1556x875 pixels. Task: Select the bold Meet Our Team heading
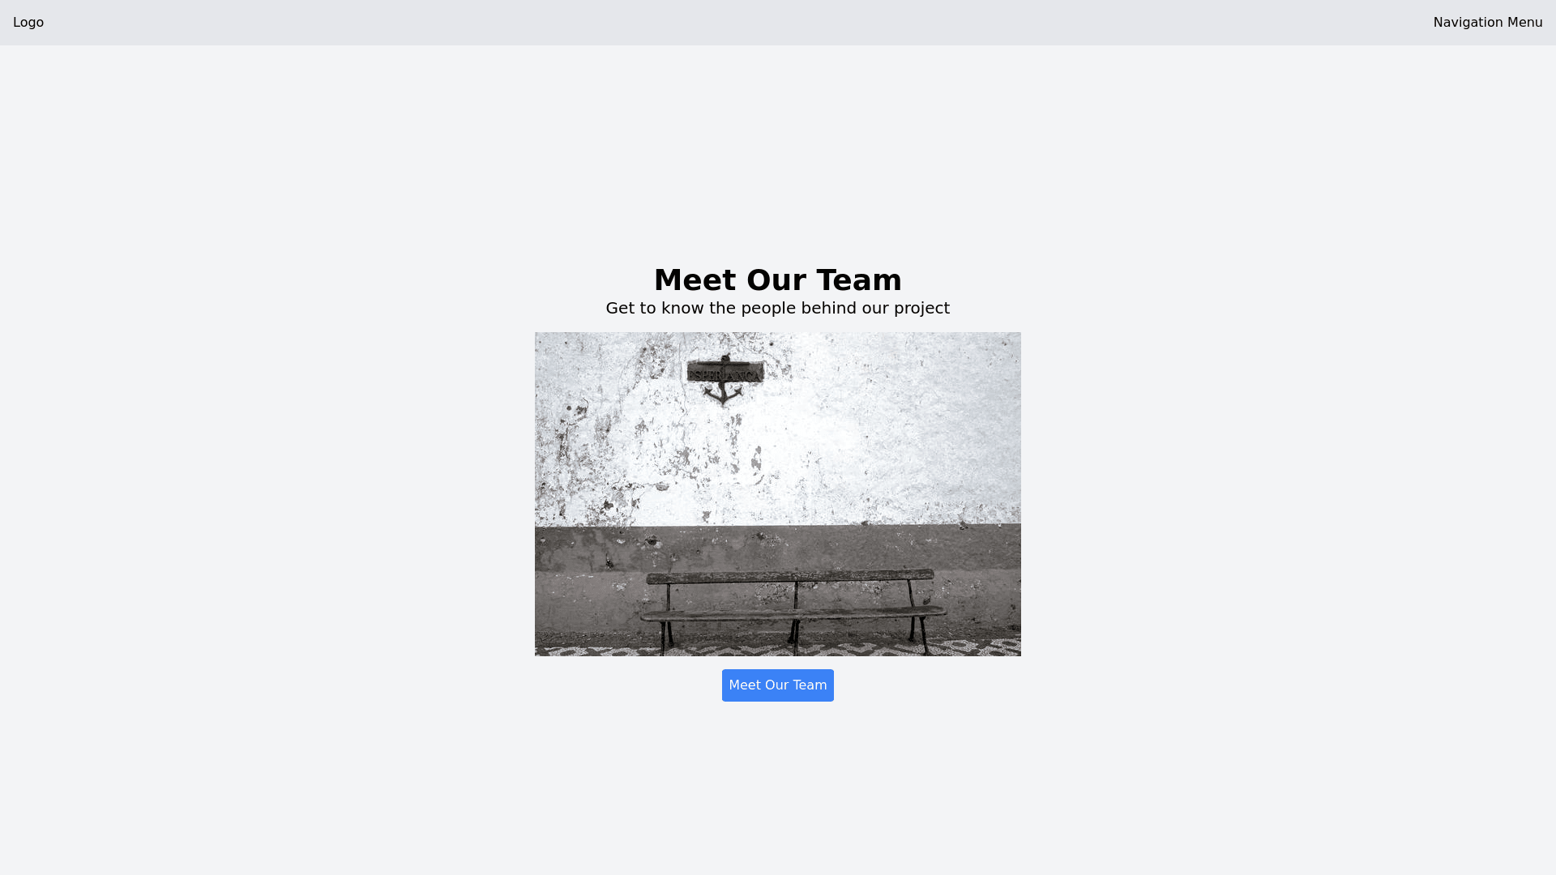[778, 280]
